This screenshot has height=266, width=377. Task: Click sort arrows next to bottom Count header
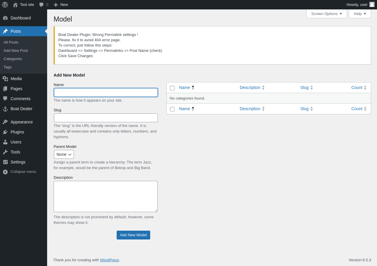[365, 109]
